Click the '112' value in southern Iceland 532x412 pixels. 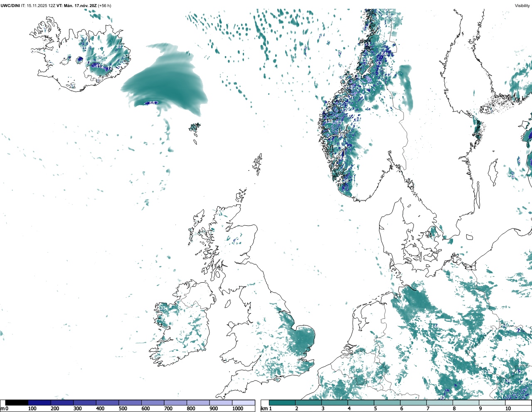click(x=100, y=66)
